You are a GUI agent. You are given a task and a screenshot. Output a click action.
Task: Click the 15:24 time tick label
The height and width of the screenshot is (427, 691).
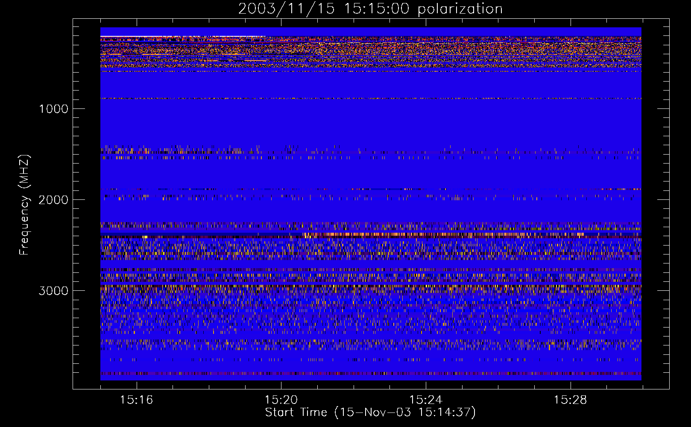coord(426,400)
